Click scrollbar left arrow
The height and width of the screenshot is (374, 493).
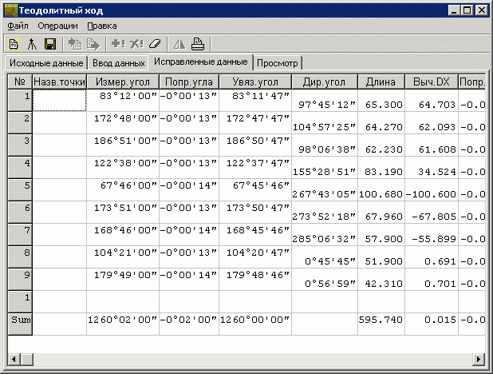14,359
